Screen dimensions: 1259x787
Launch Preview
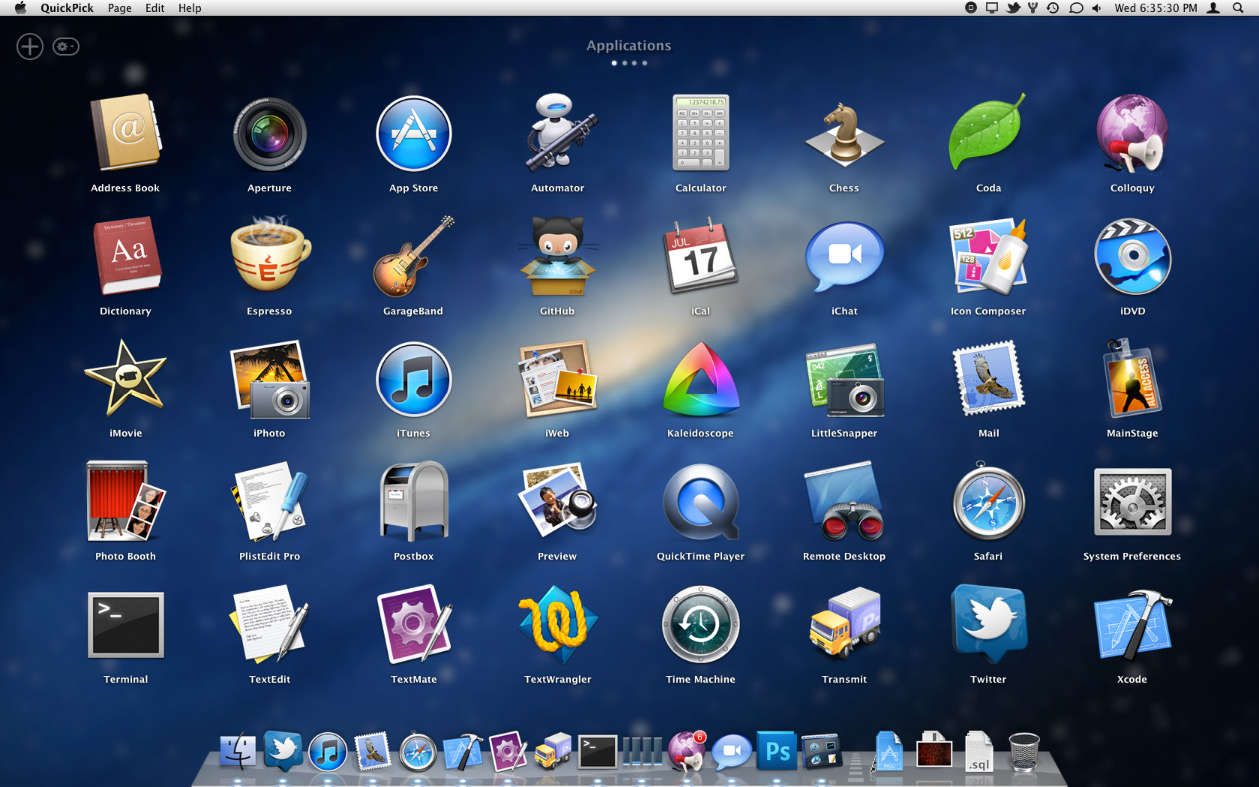557,502
